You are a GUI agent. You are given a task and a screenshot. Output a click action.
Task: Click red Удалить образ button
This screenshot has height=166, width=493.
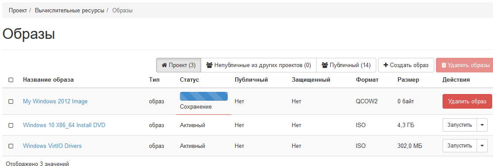point(467,102)
